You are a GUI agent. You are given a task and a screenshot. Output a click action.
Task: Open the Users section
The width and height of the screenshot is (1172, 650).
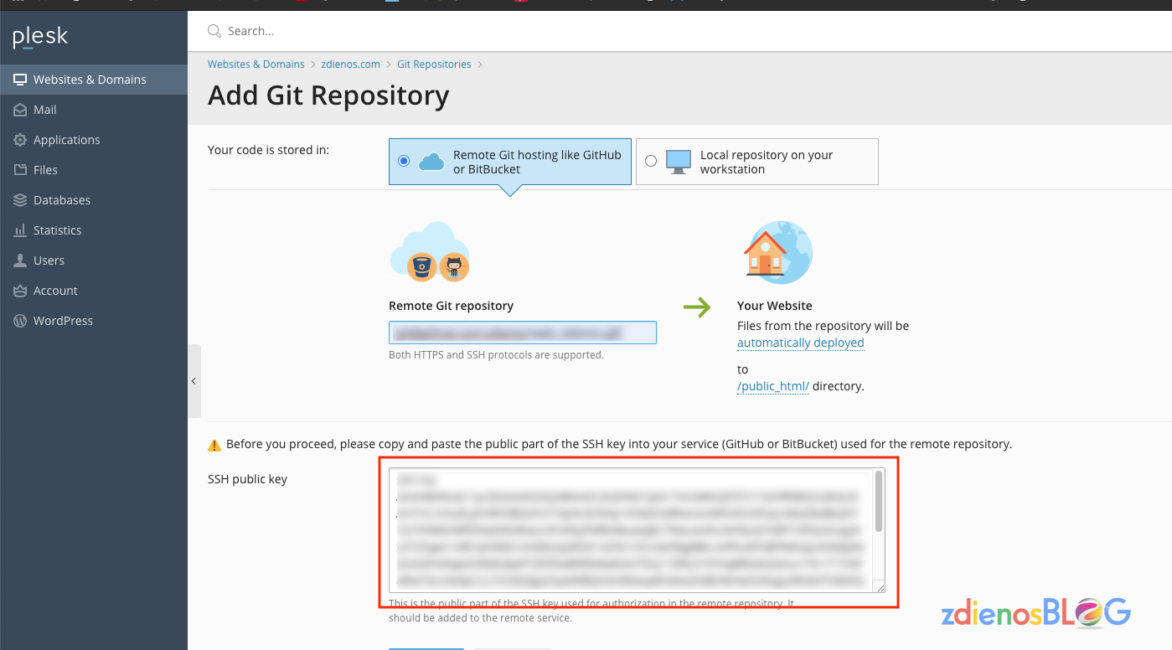(x=50, y=260)
